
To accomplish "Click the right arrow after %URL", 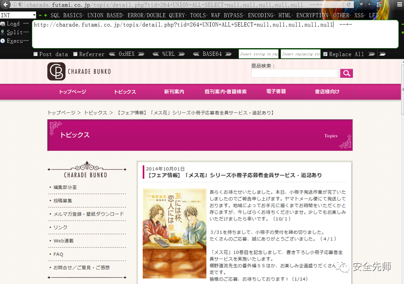I will 182,54.
